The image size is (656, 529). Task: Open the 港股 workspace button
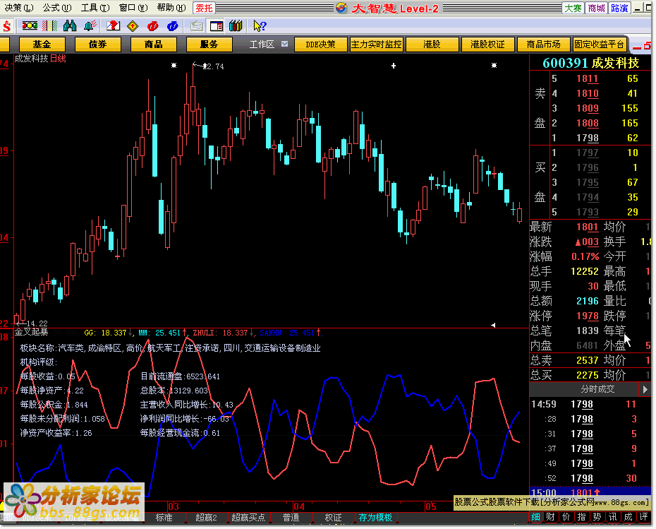pos(432,44)
